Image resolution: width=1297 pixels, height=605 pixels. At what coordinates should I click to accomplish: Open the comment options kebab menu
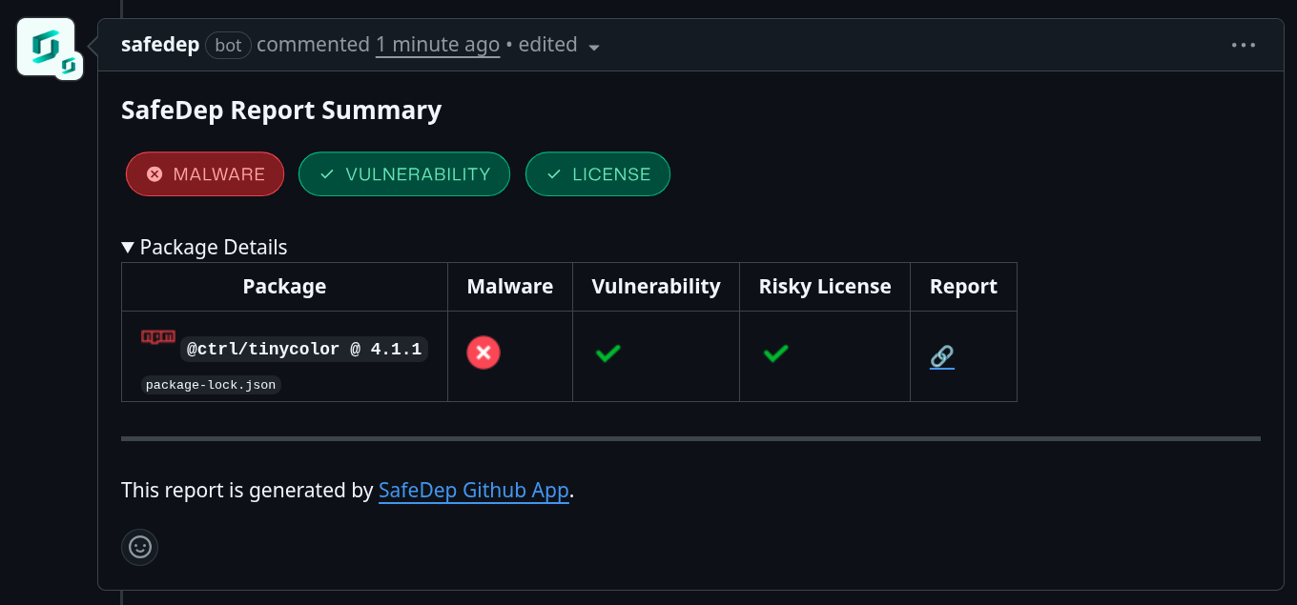[1243, 45]
